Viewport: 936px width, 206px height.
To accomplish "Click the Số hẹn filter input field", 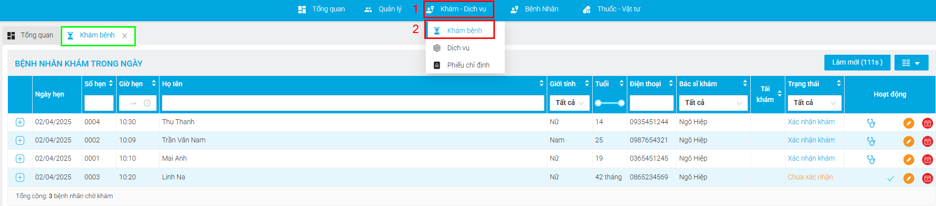I will click(99, 103).
